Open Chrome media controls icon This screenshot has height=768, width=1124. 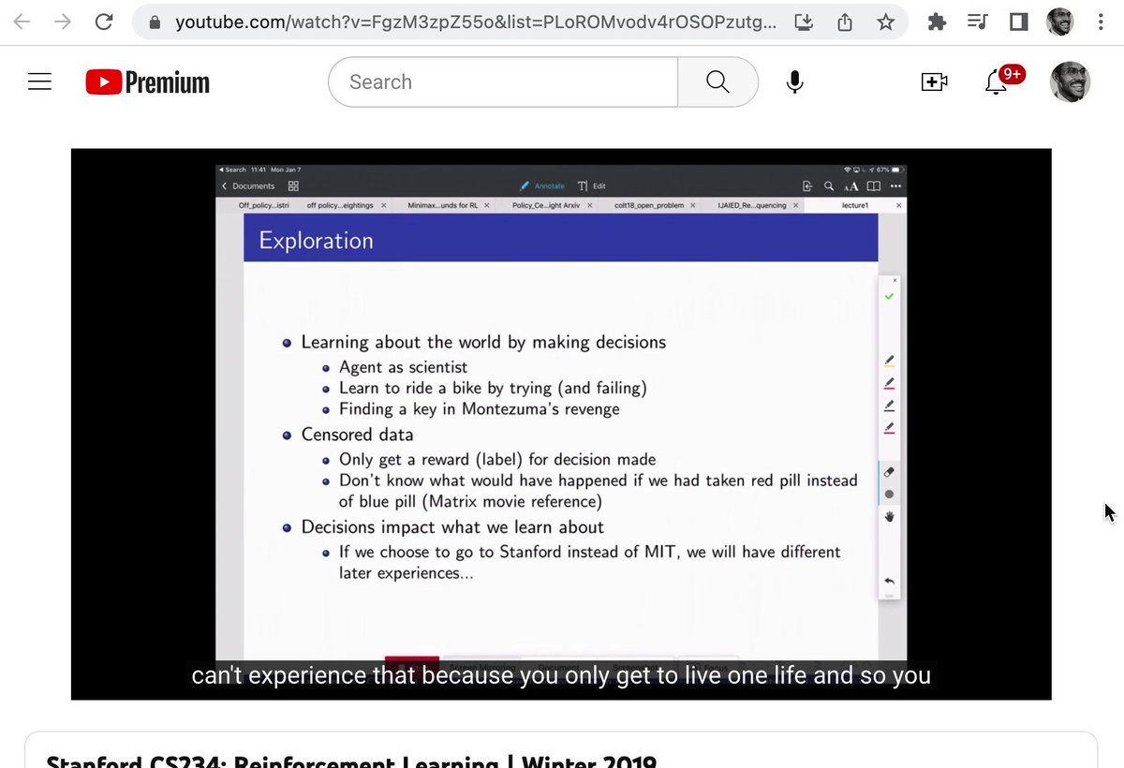(x=978, y=22)
